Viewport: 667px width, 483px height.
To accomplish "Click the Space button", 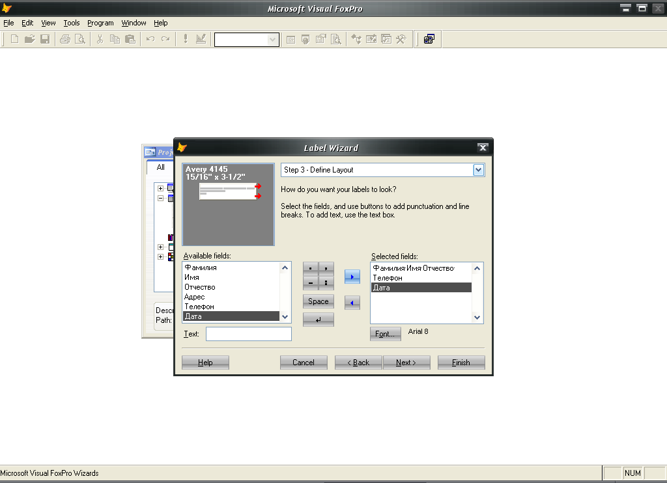I will click(318, 301).
